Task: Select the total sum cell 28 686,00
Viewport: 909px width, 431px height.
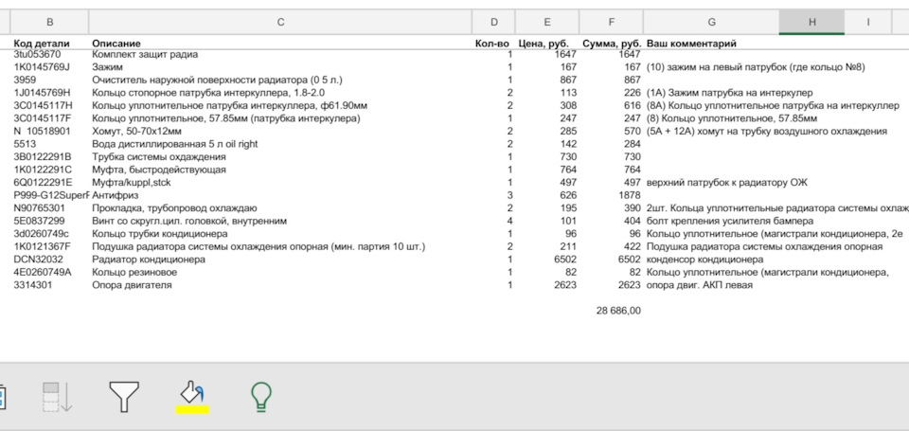Action: (618, 311)
